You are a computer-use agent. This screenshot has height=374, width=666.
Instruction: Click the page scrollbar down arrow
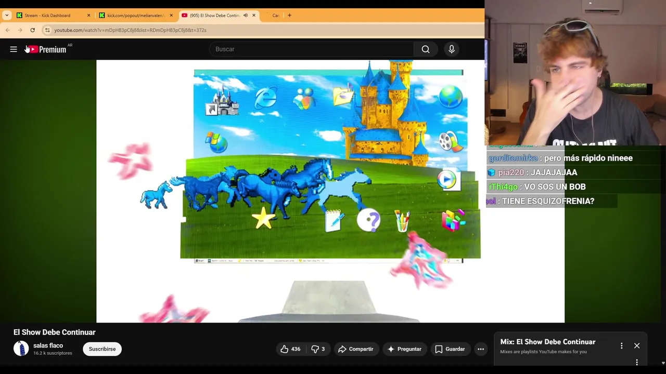click(x=662, y=364)
